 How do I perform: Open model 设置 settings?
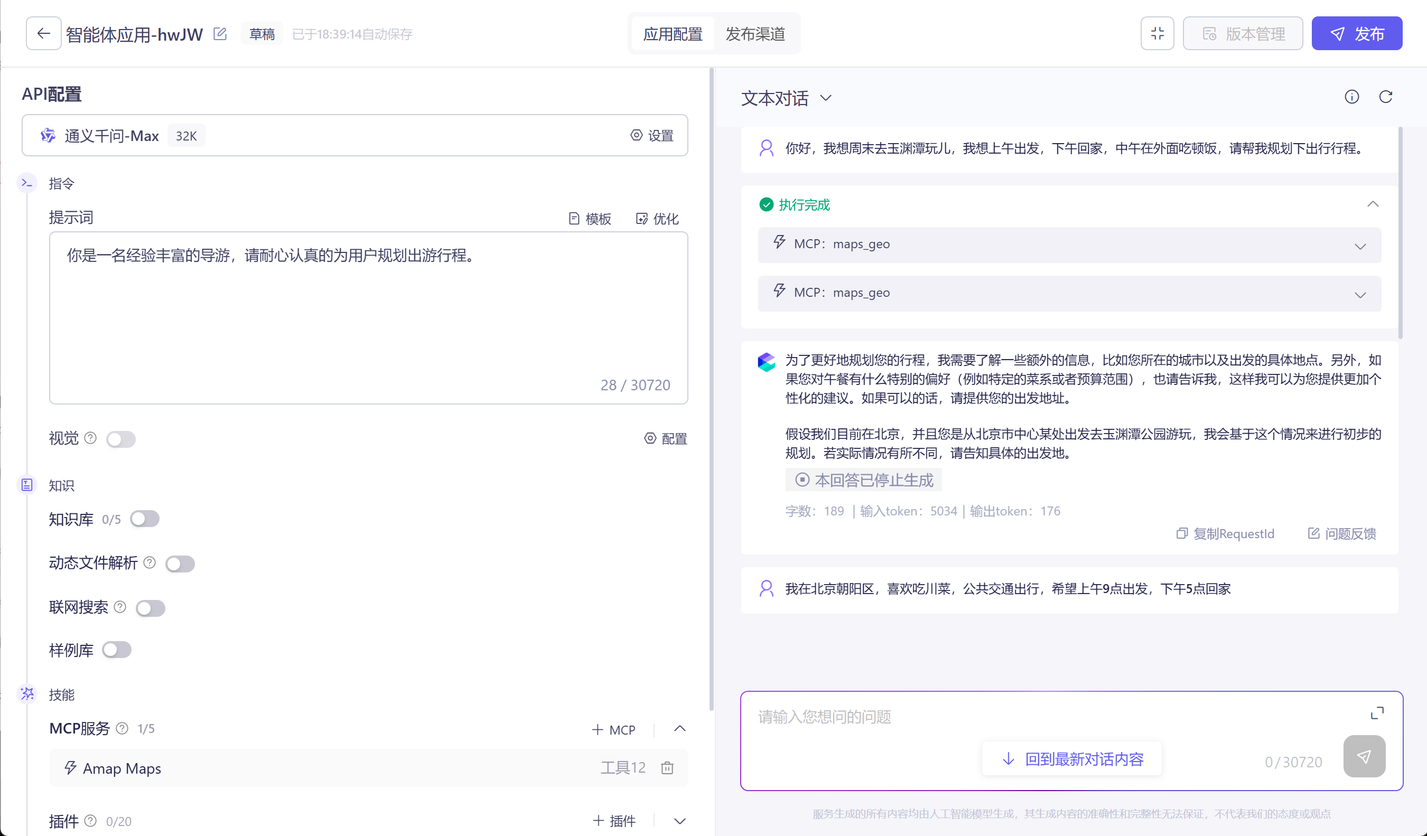[652, 135]
